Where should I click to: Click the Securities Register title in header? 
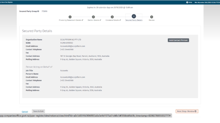point(6,2)
